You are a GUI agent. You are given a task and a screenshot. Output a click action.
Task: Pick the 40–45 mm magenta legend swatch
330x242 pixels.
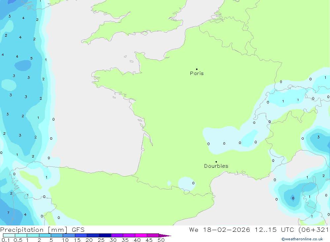pos(141,235)
